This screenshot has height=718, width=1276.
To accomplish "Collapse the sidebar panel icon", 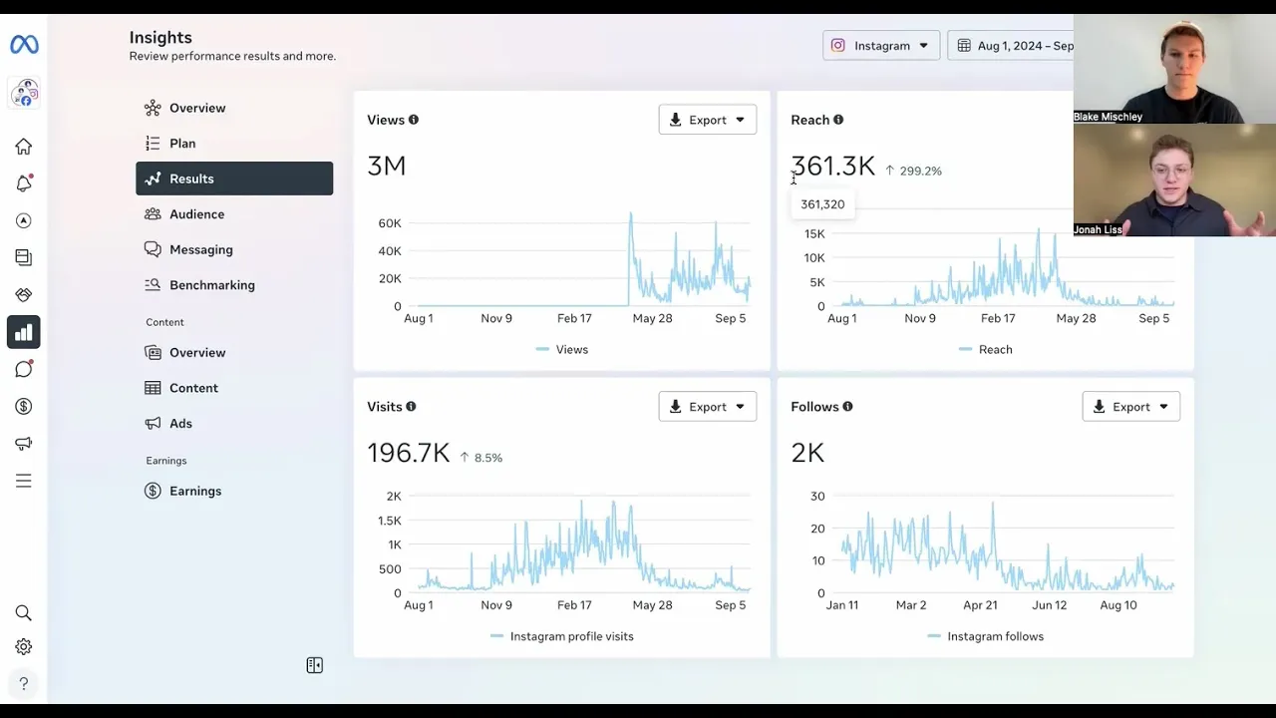I will click(315, 665).
